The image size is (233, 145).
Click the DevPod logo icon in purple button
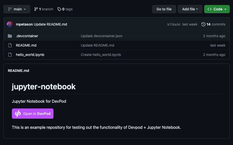[x=18, y=114]
